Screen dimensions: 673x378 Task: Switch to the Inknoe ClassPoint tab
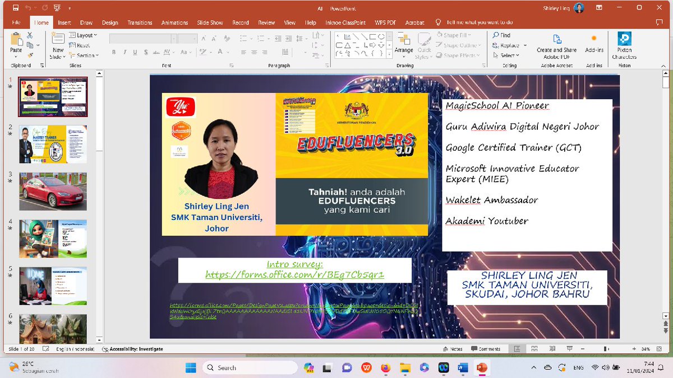pos(345,22)
